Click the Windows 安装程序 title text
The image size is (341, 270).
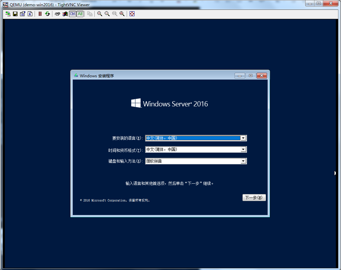(97, 76)
